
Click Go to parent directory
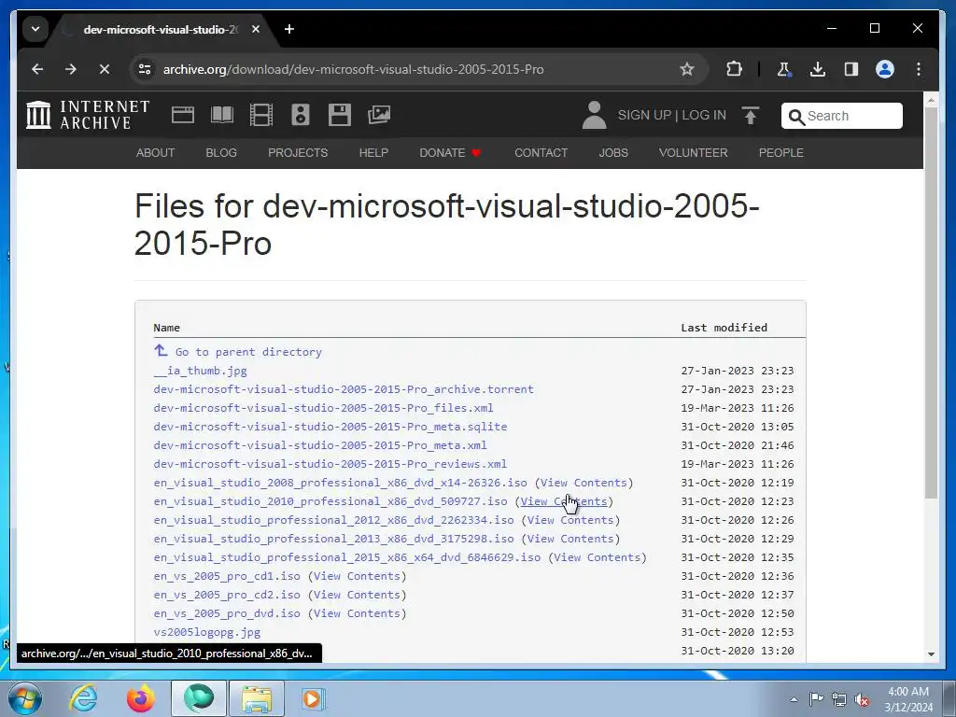(238, 351)
